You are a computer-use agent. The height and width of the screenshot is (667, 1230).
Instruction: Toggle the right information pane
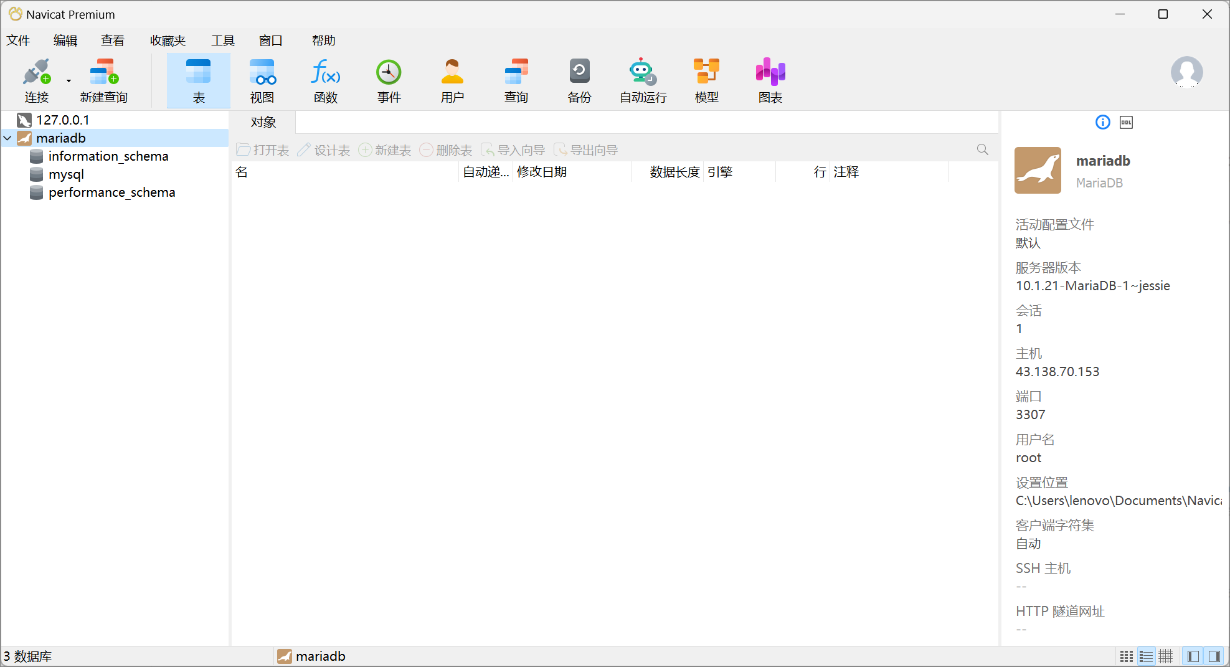click(x=1214, y=656)
